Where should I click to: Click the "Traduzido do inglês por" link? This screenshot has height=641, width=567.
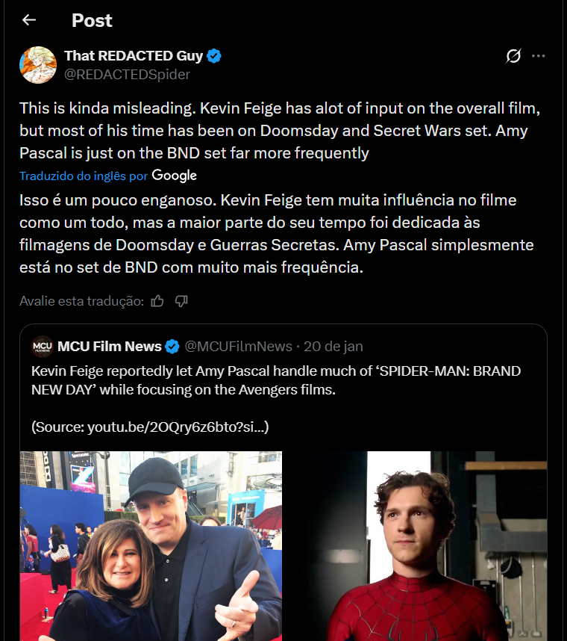tap(83, 176)
